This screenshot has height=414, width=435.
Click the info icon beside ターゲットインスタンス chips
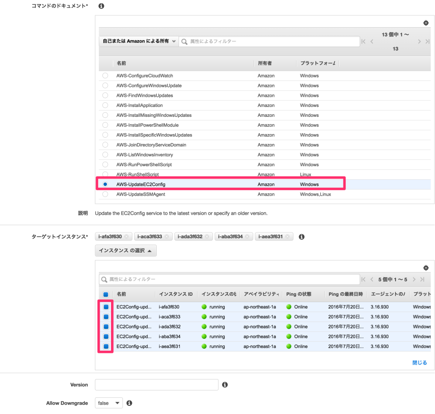(x=301, y=236)
